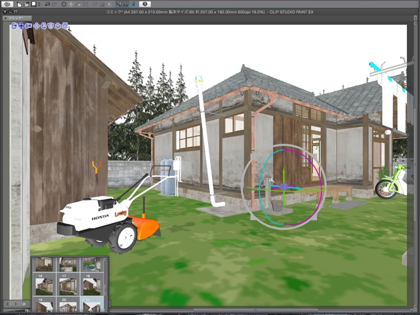Click the dotted-circle Clear icon in toolbar
The image size is (420, 315).
(64, 4)
